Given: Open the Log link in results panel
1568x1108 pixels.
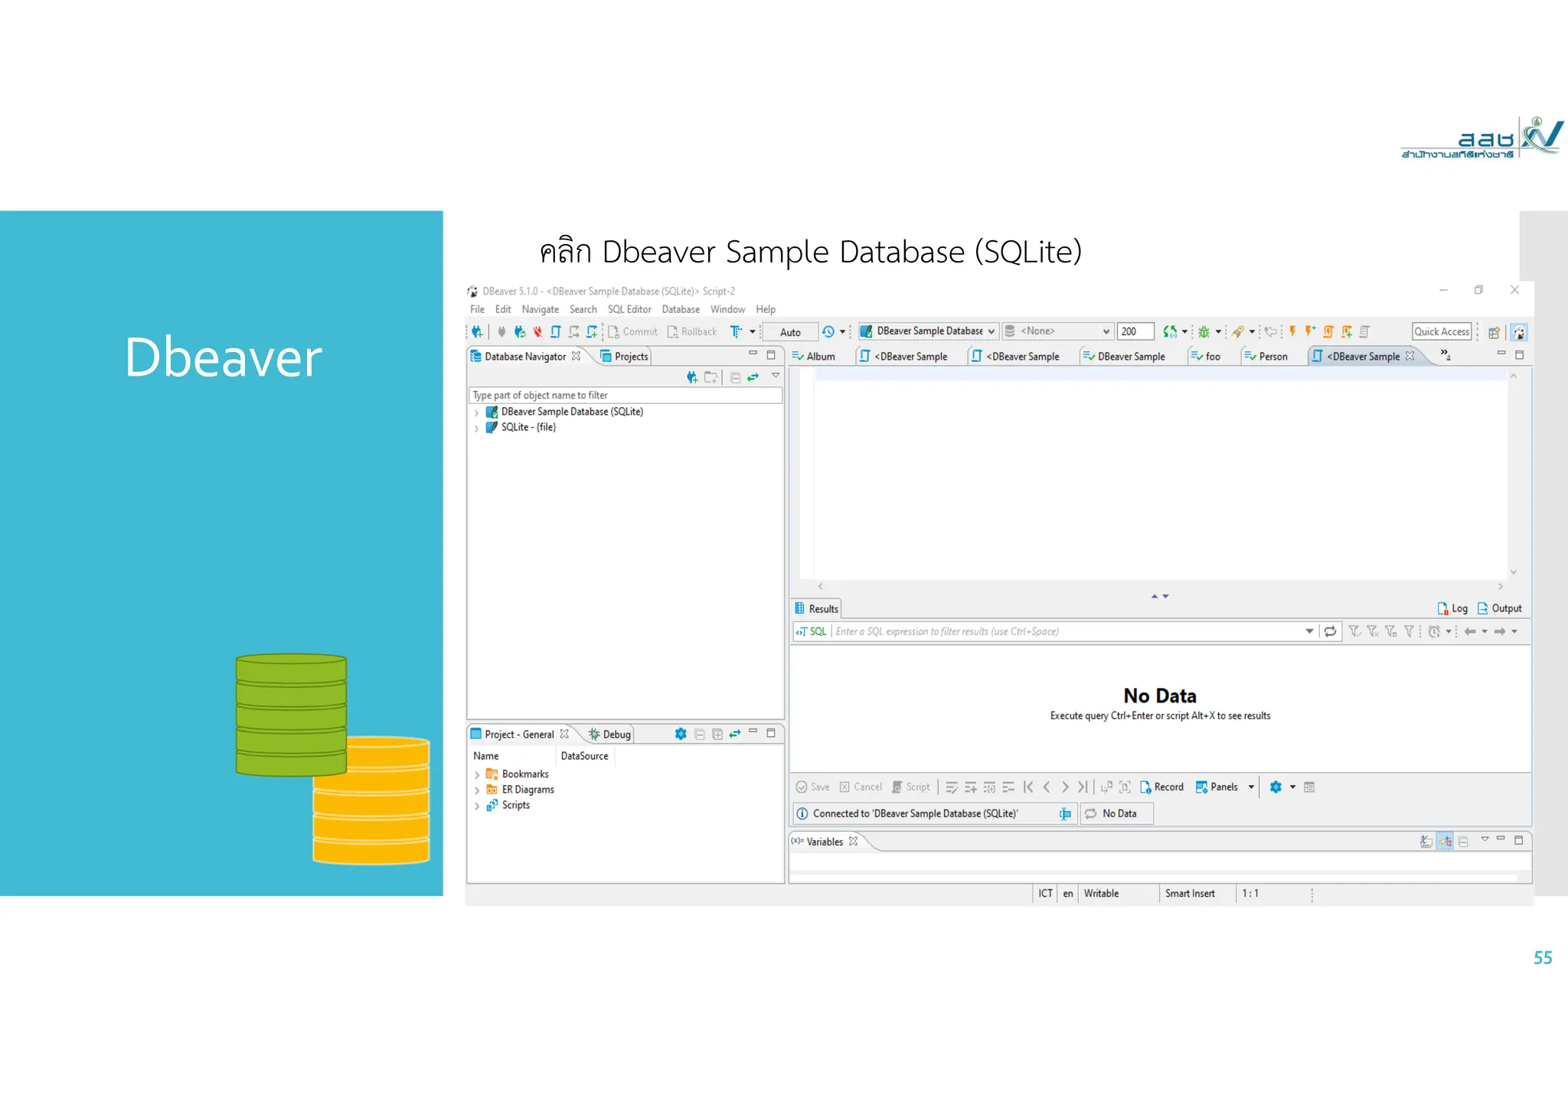Looking at the screenshot, I should pyautogui.click(x=1452, y=608).
